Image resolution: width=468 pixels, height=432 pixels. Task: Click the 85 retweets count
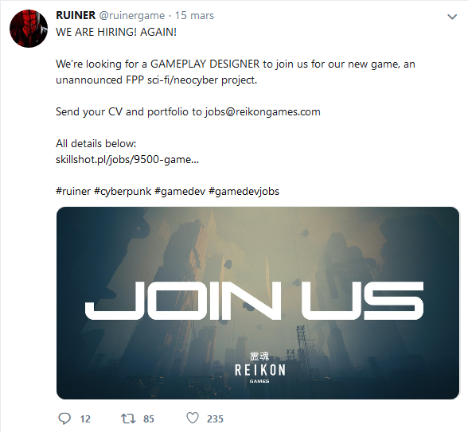tap(149, 418)
